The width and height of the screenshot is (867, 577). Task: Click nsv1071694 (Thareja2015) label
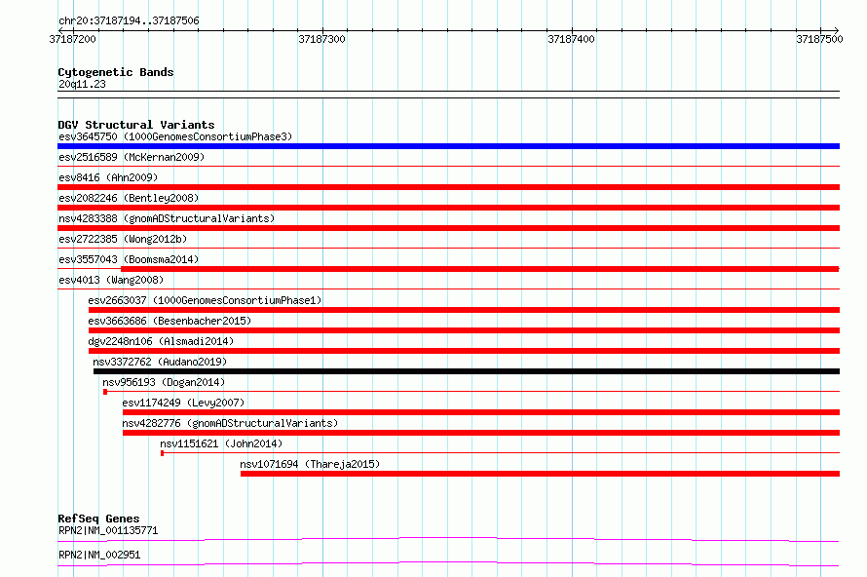[x=310, y=464]
